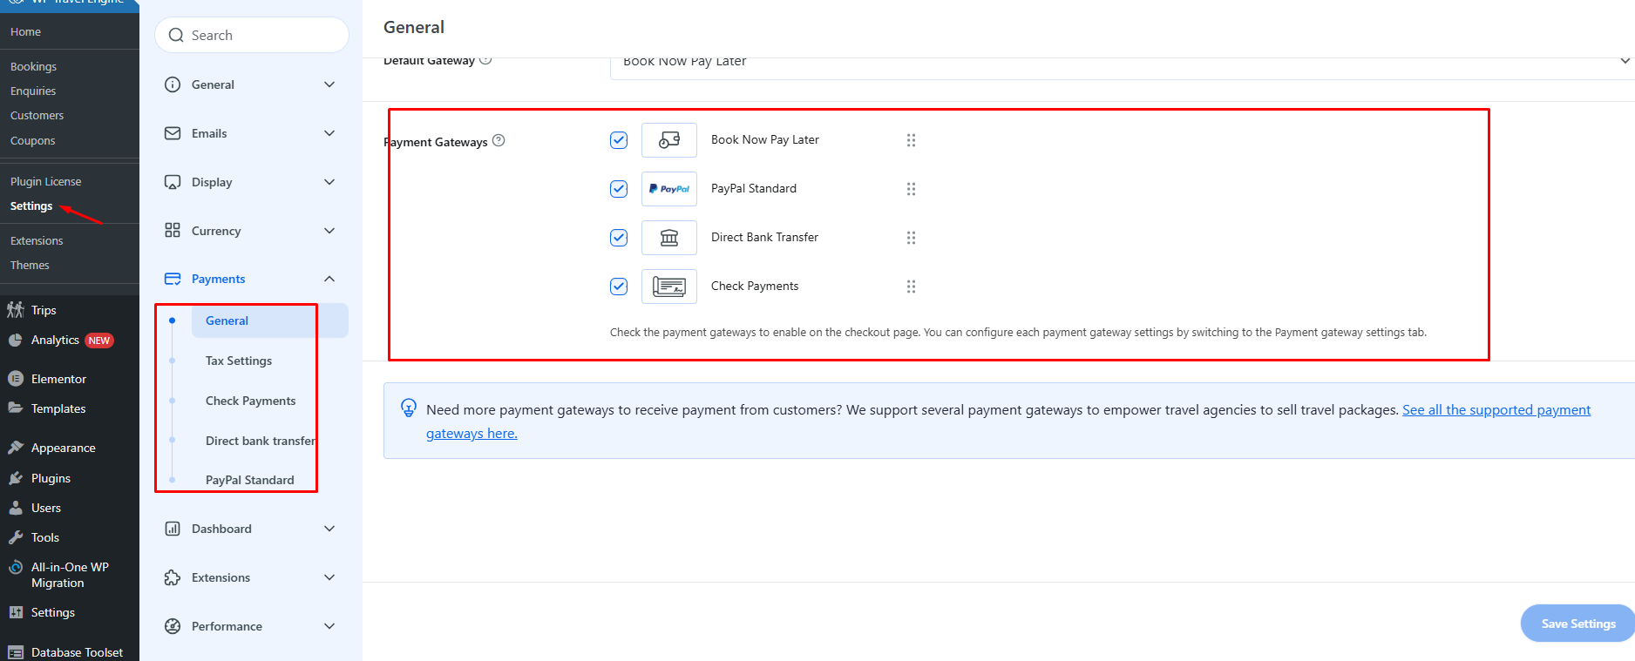Click the Analytics pie chart icon

(16, 341)
